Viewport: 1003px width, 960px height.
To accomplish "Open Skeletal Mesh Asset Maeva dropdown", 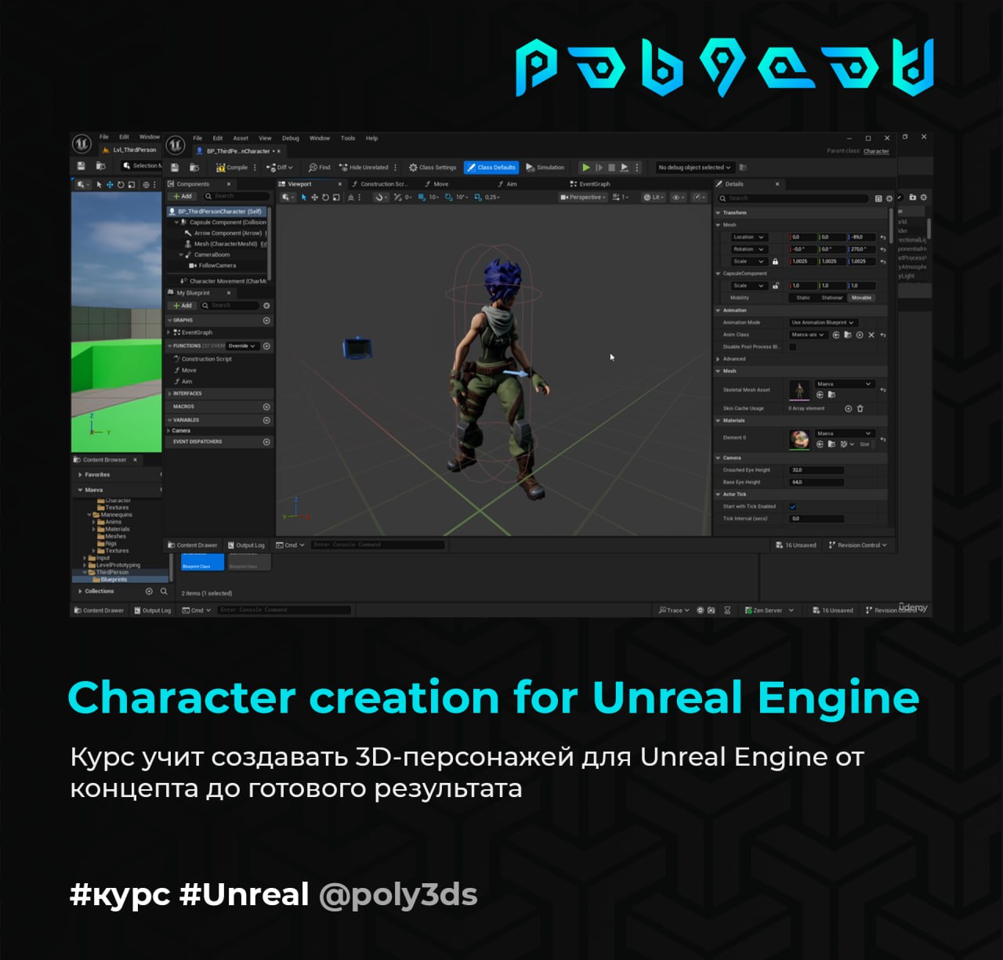I will coord(844,384).
